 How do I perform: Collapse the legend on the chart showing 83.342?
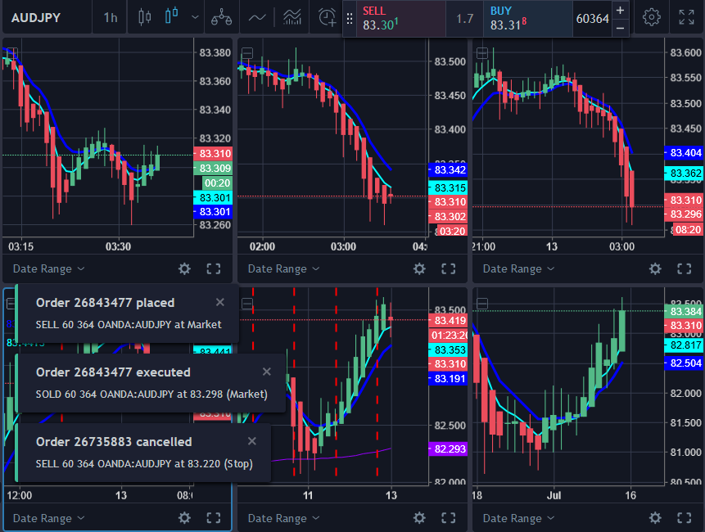tap(246, 53)
